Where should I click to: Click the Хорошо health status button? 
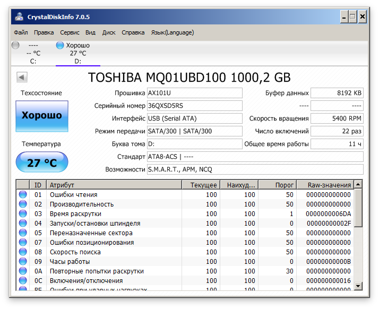tap(42, 116)
